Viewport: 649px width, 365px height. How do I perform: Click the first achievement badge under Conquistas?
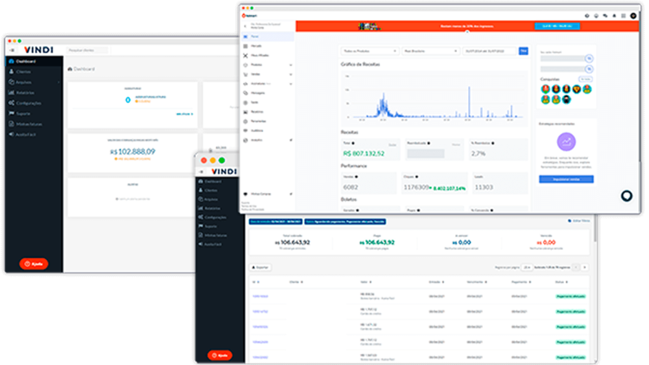(x=544, y=89)
